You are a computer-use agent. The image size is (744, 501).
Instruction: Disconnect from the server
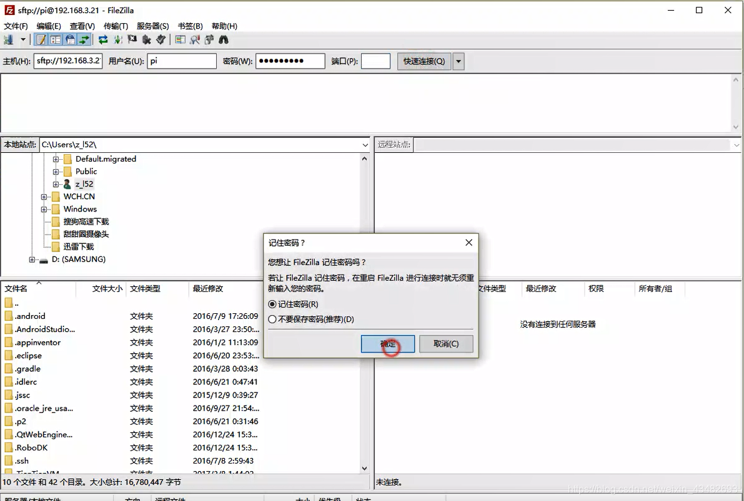[x=147, y=39]
